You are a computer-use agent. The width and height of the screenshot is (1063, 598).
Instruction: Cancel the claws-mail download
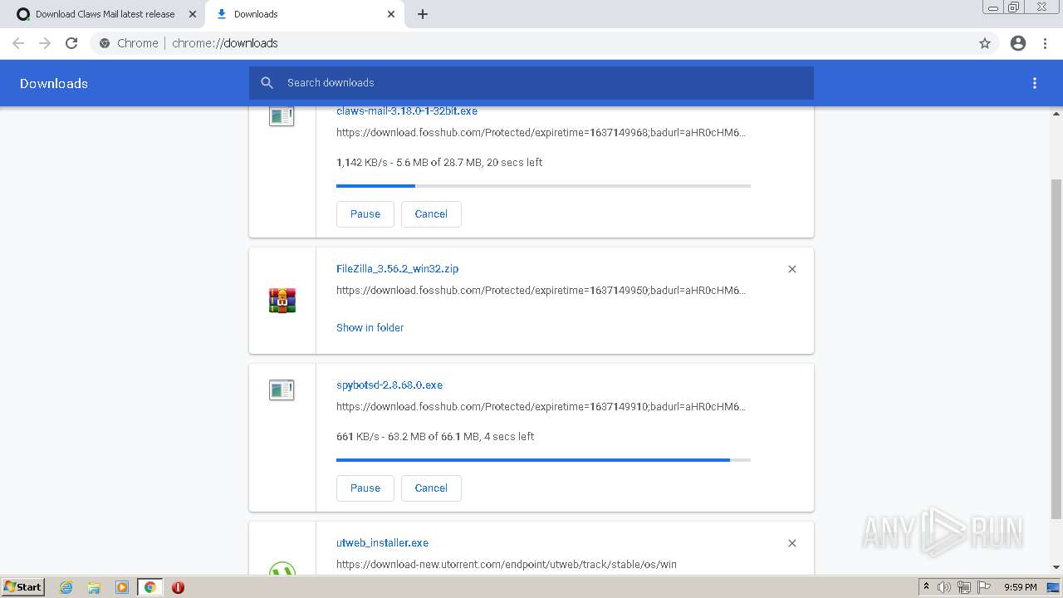pyautogui.click(x=431, y=214)
